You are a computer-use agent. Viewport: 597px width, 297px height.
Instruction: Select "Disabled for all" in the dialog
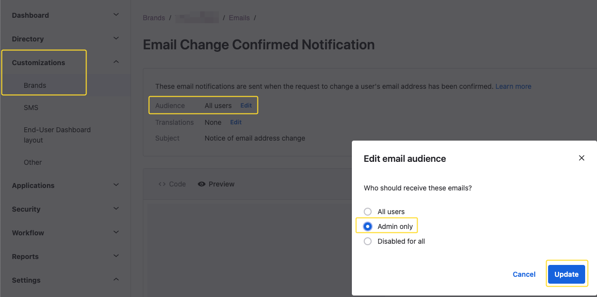368,241
